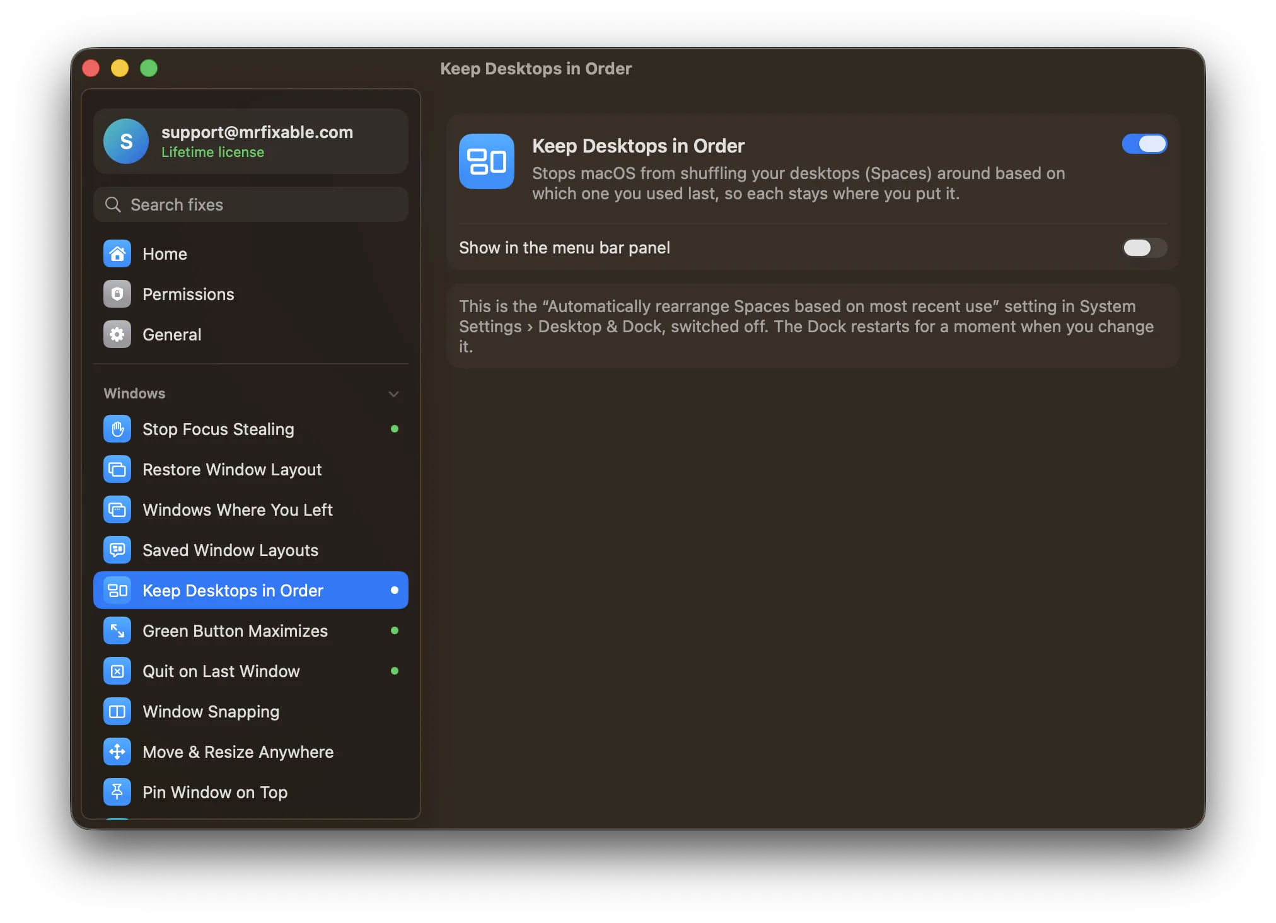Click the Show in the menu bar panel label
The height and width of the screenshot is (923, 1276).
(x=564, y=248)
